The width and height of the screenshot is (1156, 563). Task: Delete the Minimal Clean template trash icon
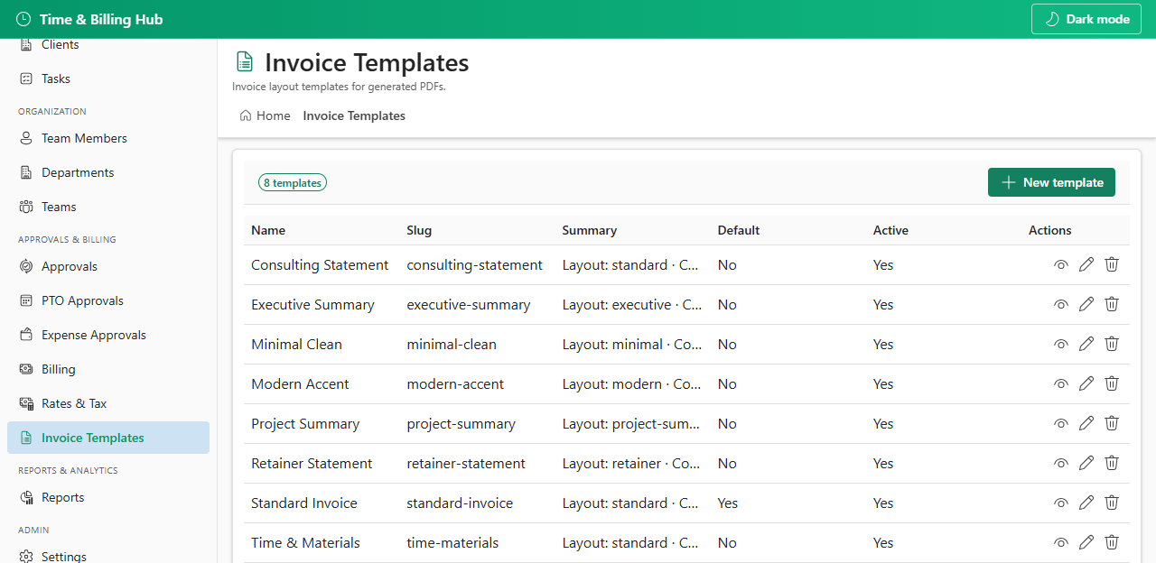point(1112,345)
